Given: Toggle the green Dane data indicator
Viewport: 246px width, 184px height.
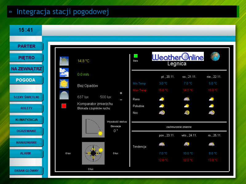Looking at the screenshot, I should click(136, 56).
